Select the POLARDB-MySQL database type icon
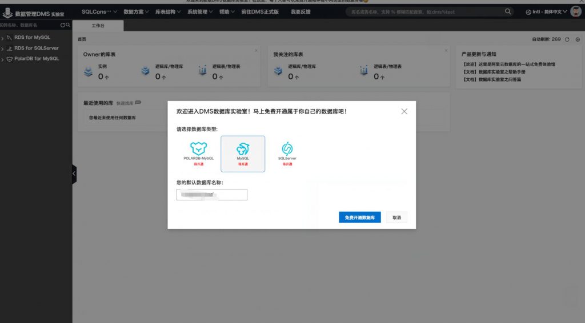Image resolution: width=585 pixels, height=323 pixels. pyautogui.click(x=198, y=149)
